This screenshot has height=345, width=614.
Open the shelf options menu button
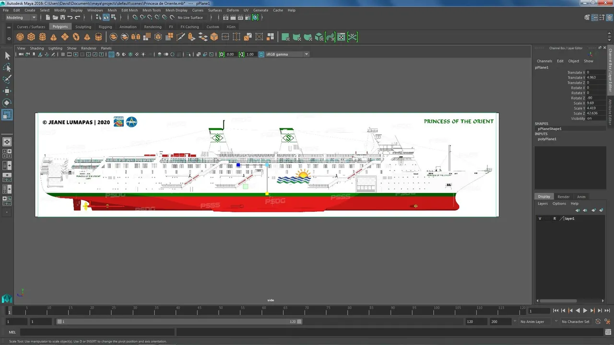9,39
